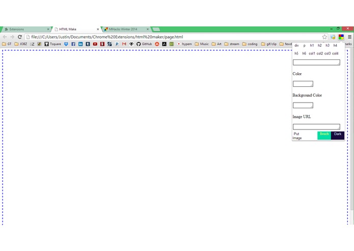Screen dimensions: 354x251
Task: Open the YouTube bookmark icon
Action: pos(95,44)
